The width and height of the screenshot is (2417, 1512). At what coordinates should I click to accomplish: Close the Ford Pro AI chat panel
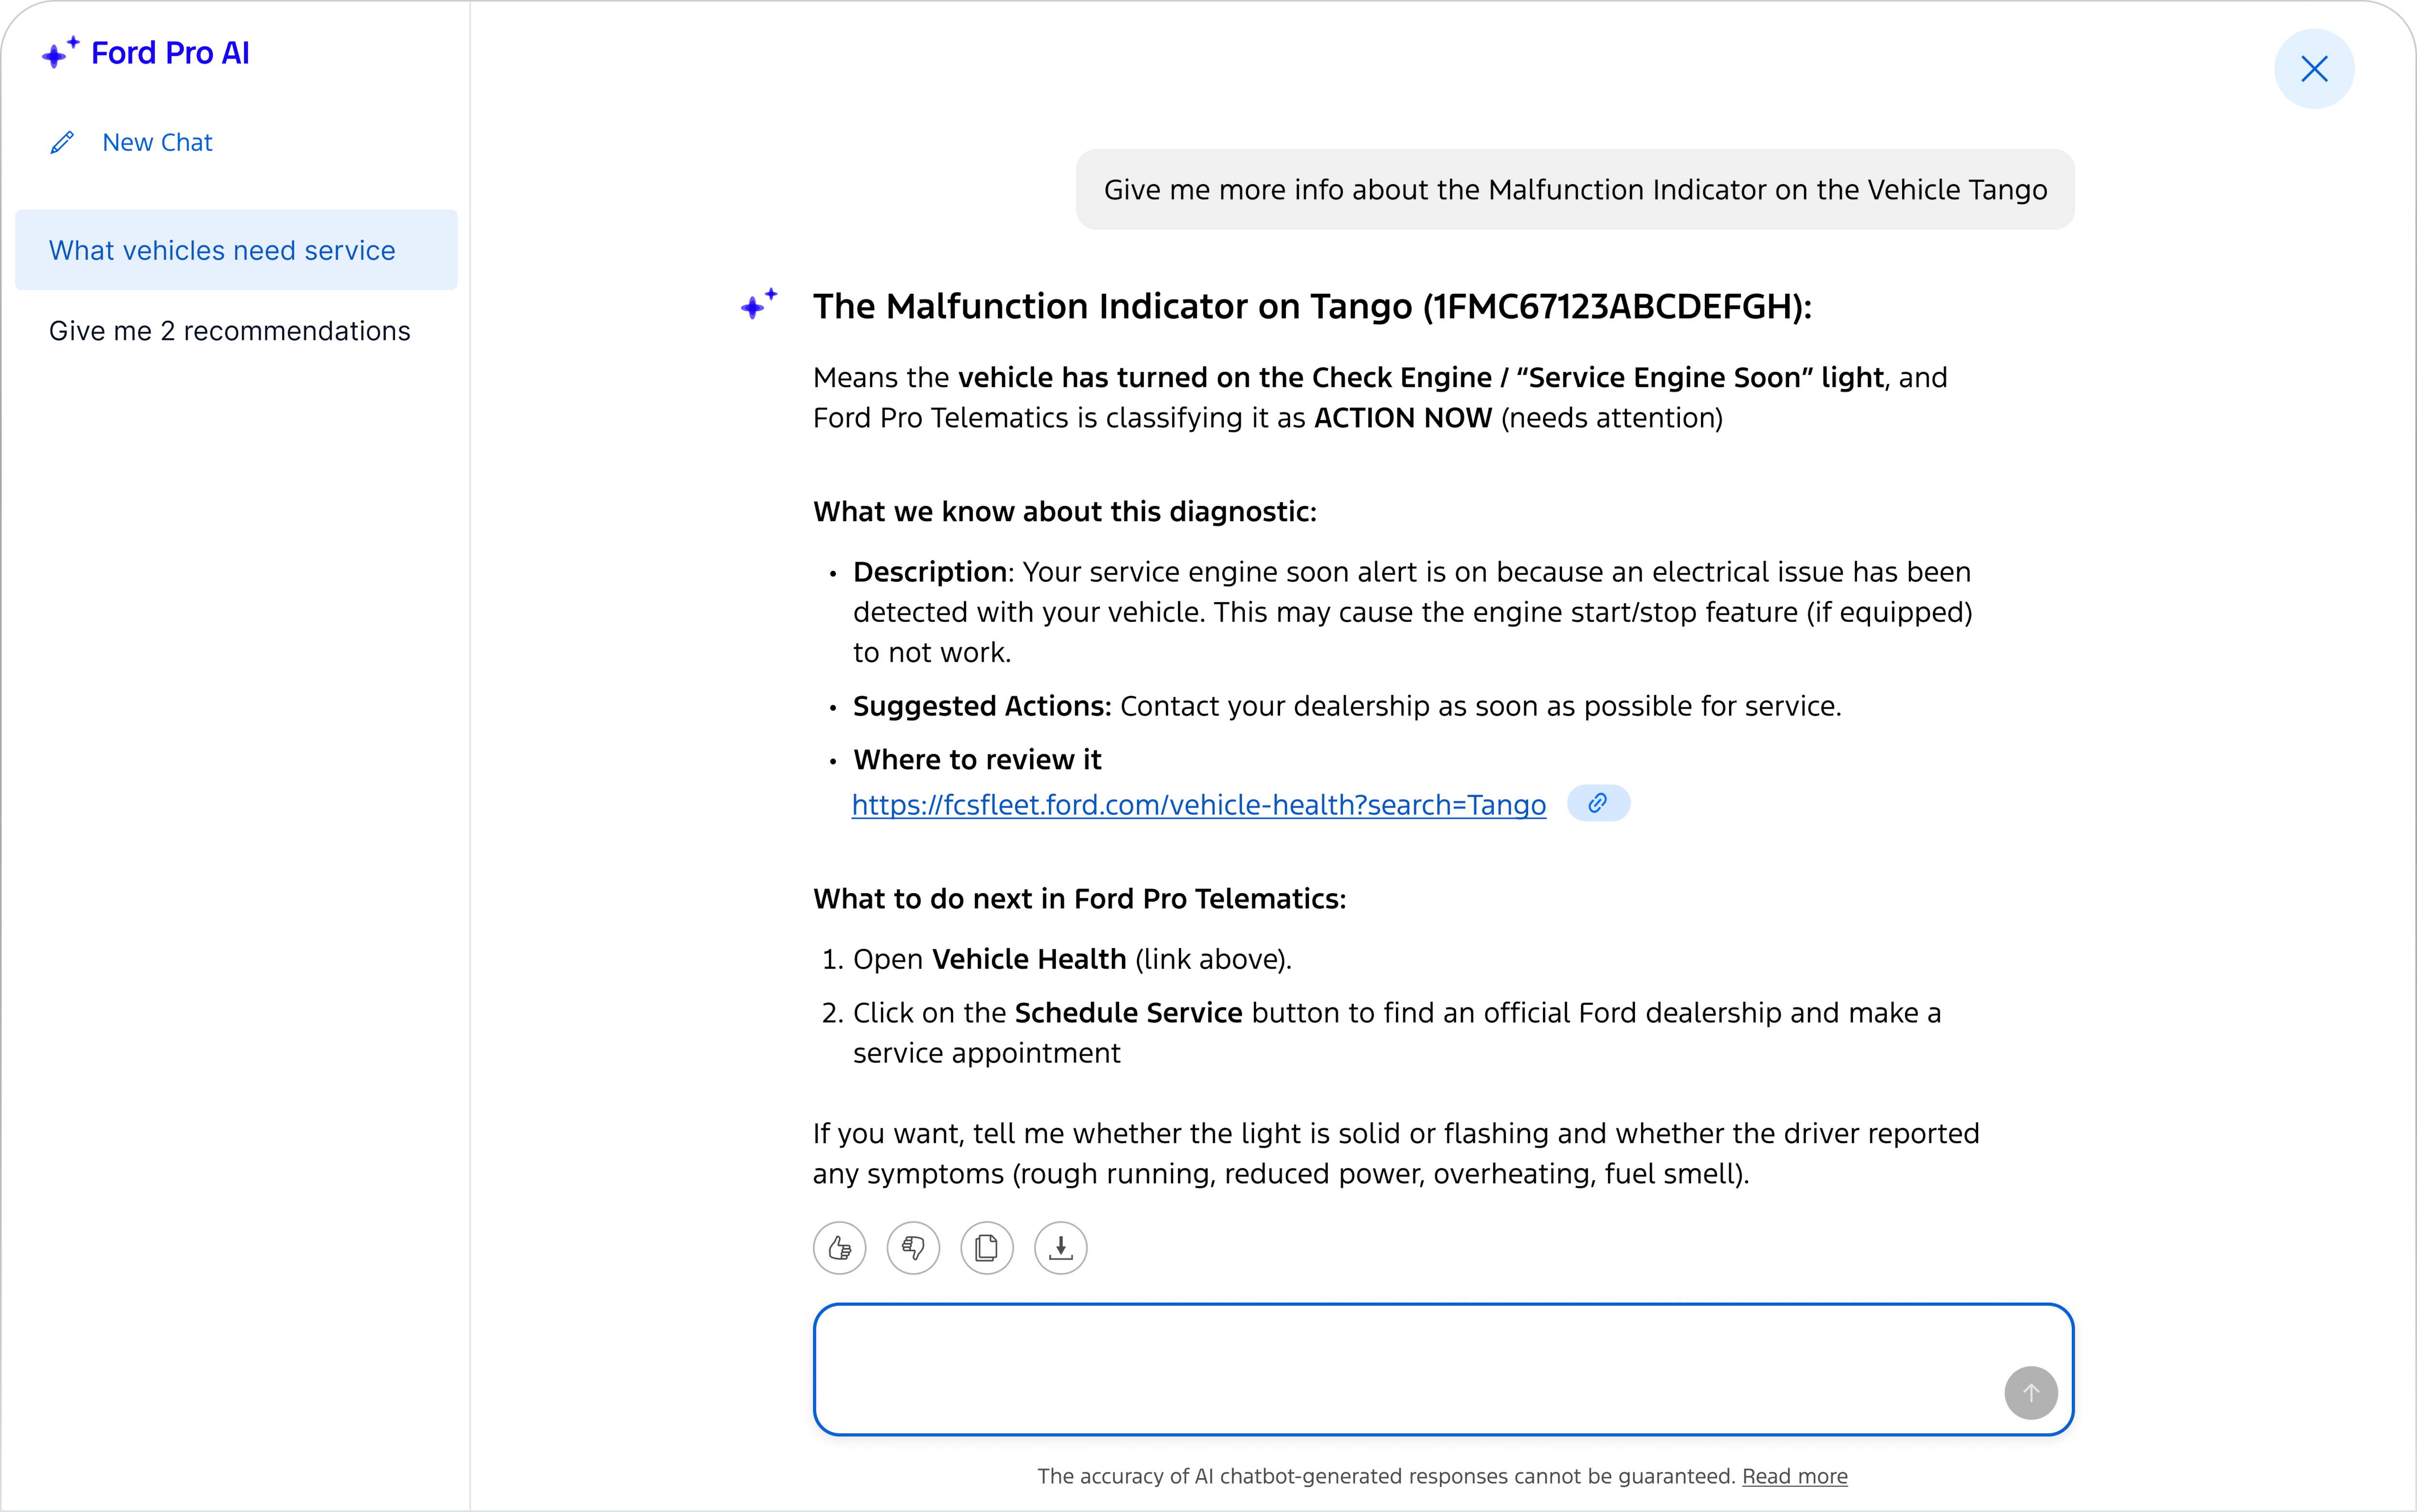2313,68
